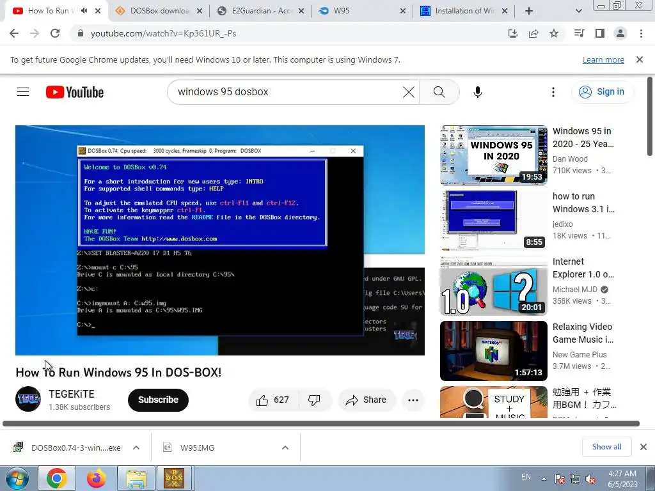This screenshot has height=491, width=655.
Task: Show hidden system tray icons arrow
Action: coord(544,479)
